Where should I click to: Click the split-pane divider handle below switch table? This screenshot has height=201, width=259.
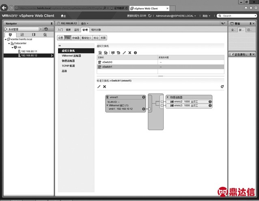(160, 76)
